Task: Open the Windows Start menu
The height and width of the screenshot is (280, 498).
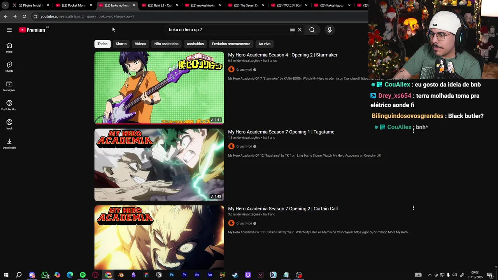Action: coord(6,275)
